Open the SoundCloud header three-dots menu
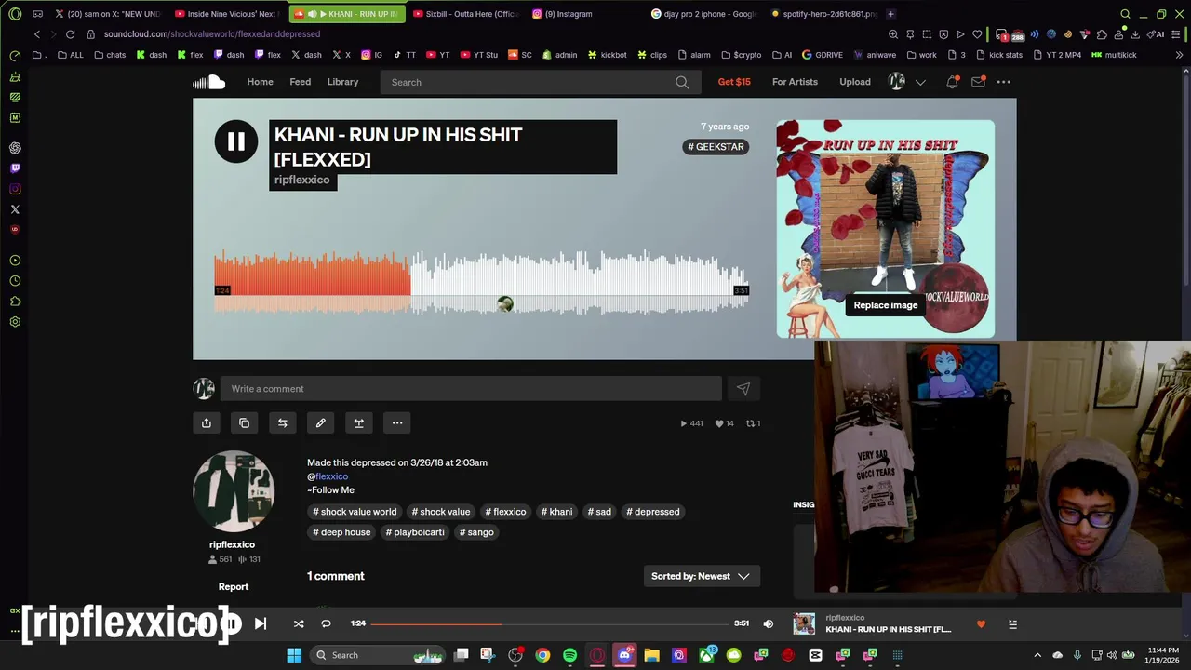The height and width of the screenshot is (670, 1191). point(1003,82)
